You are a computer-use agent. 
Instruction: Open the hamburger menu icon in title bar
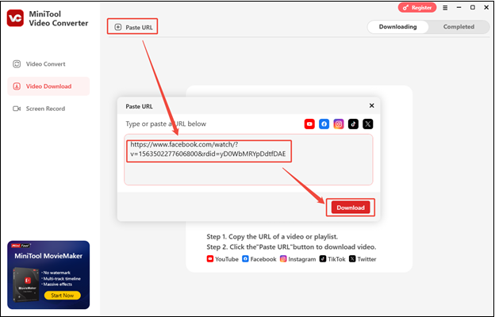tap(445, 8)
